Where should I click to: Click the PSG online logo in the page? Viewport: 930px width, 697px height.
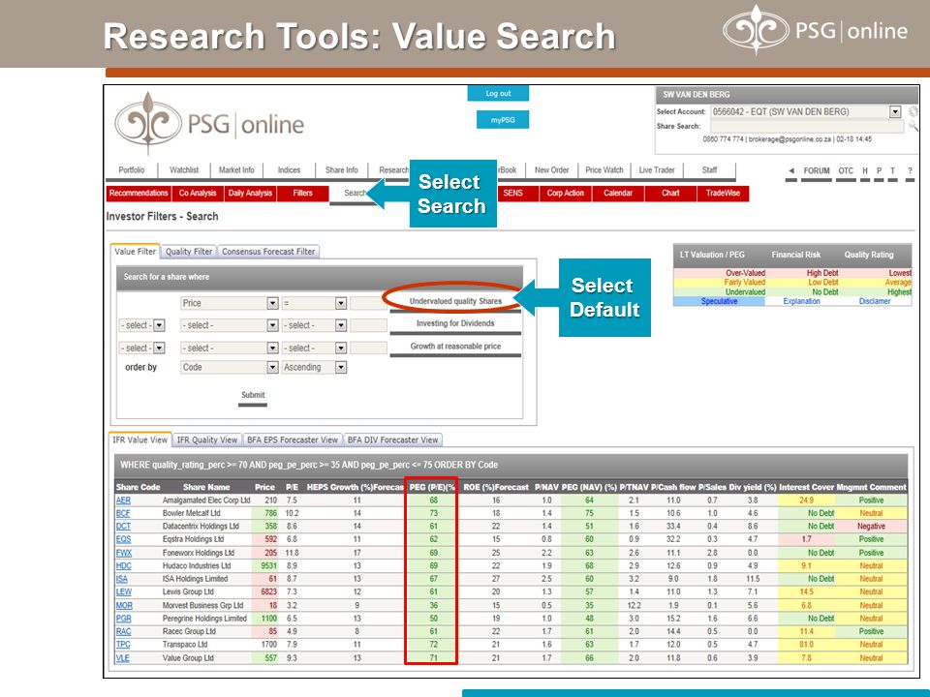(x=209, y=123)
